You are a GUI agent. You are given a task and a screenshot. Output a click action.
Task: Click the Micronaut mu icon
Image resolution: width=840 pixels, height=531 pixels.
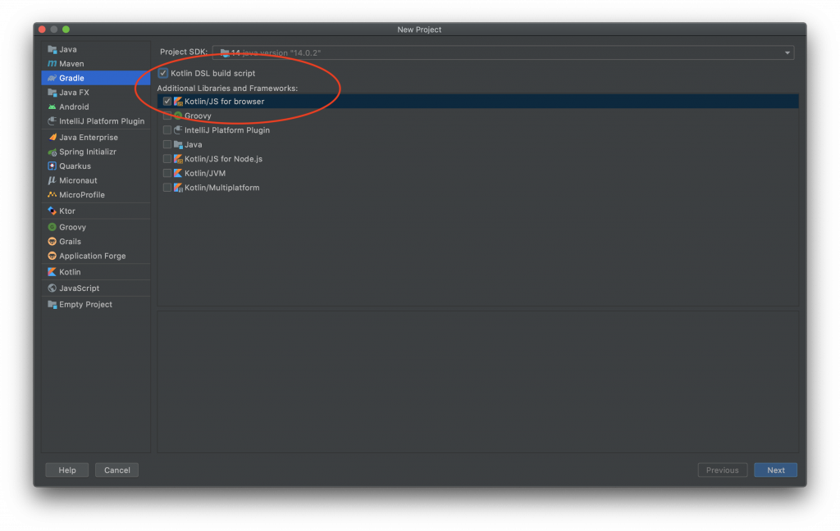[52, 181]
